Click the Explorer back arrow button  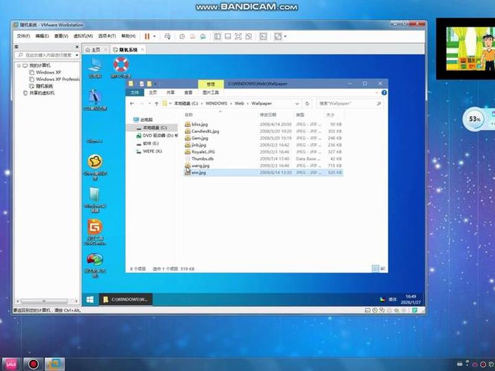(x=132, y=103)
